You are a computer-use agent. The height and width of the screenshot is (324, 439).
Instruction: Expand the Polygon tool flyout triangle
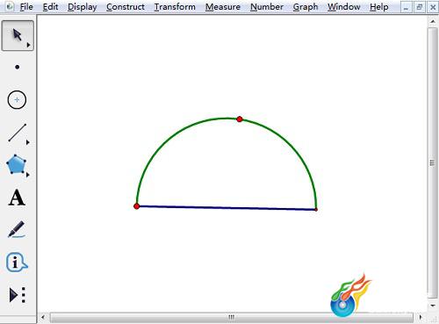(28, 175)
